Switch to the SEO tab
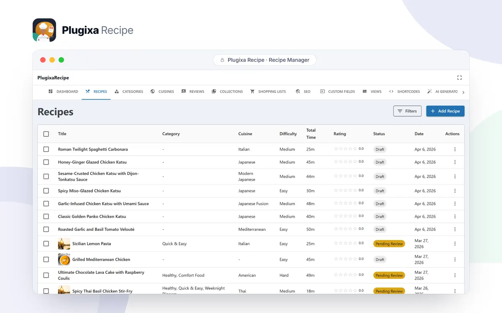This screenshot has height=313, width=502. [303, 91]
